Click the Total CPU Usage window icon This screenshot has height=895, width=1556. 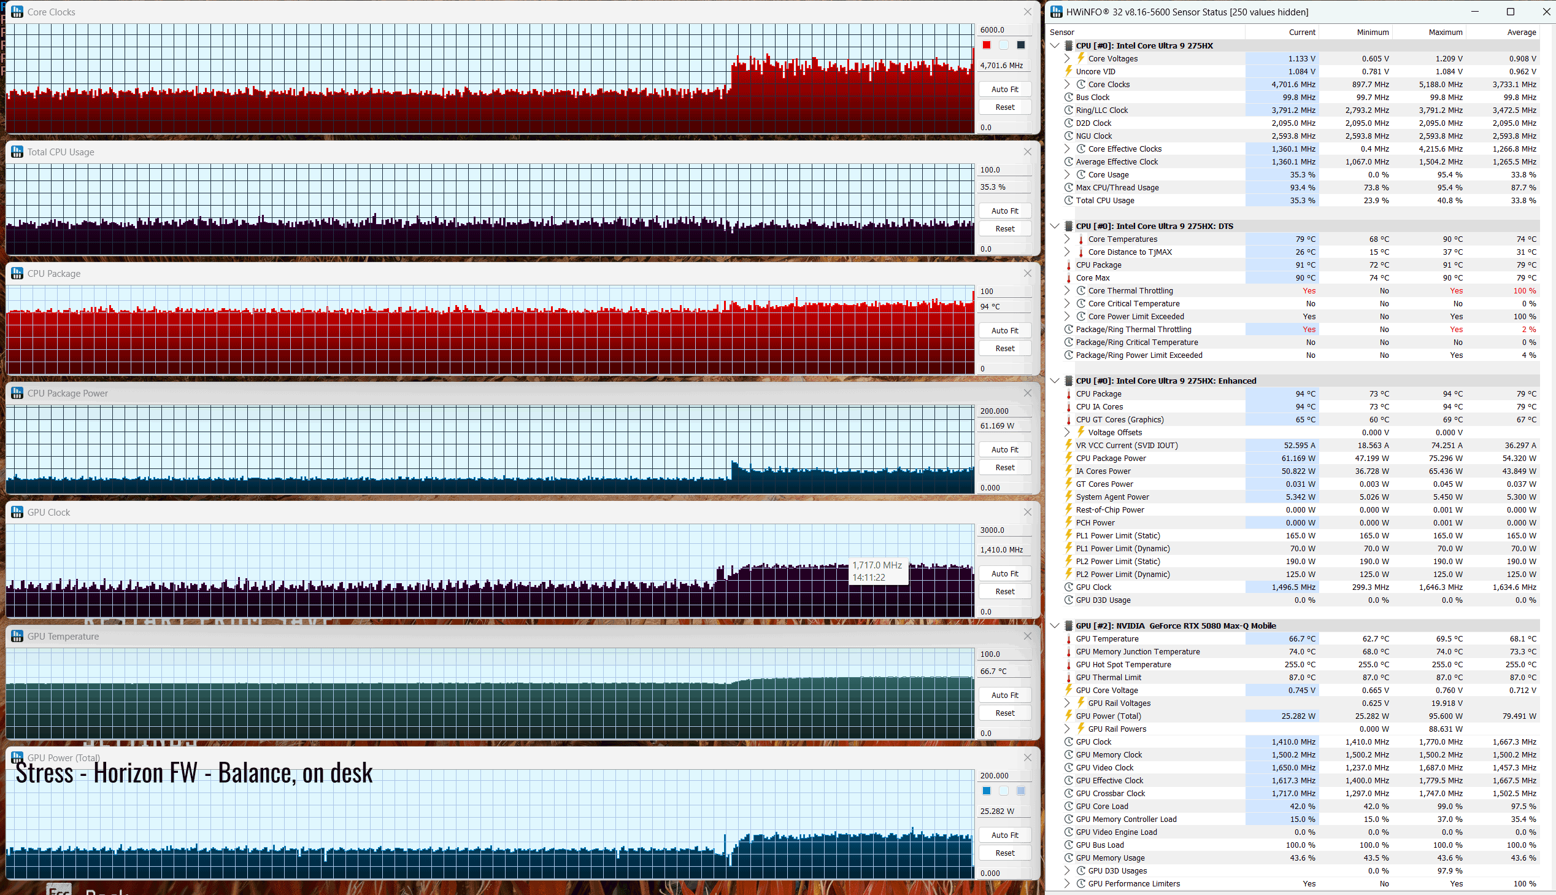coord(17,152)
